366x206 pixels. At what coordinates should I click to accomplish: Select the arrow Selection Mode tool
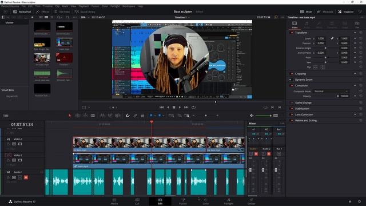70,116
